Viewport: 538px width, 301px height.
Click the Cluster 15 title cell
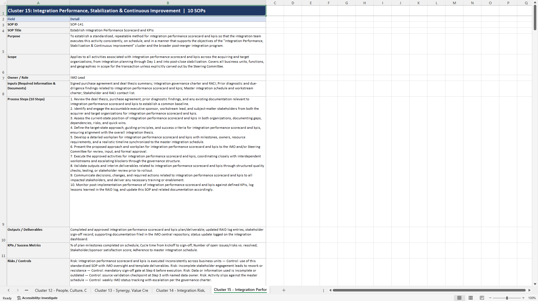click(136, 11)
